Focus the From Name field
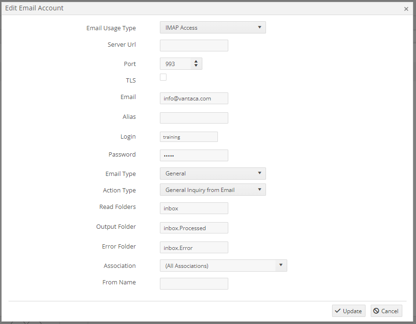416x324 pixels. click(194, 283)
